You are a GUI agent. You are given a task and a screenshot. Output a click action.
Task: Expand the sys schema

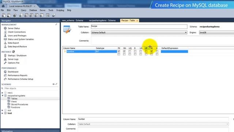tap(3, 110)
